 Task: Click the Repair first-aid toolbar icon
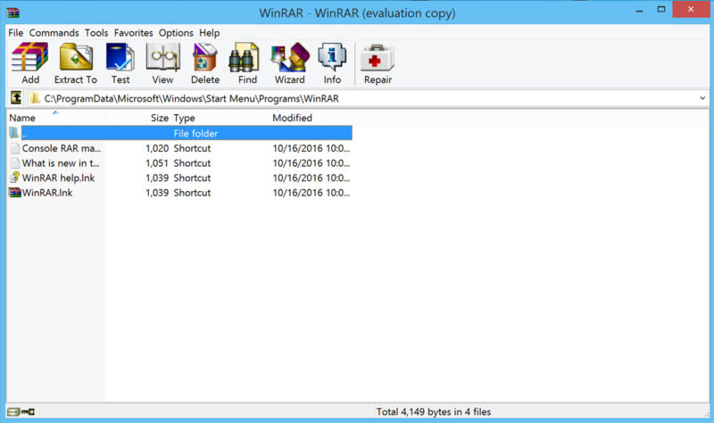(377, 58)
